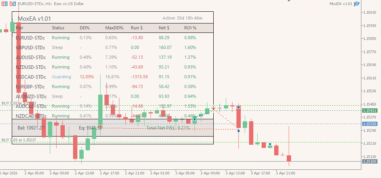Image resolution: width=381 pixels, height=178 pixels.
Task: Click the MoxEA expert advisor hat icon
Action: click(357, 4)
